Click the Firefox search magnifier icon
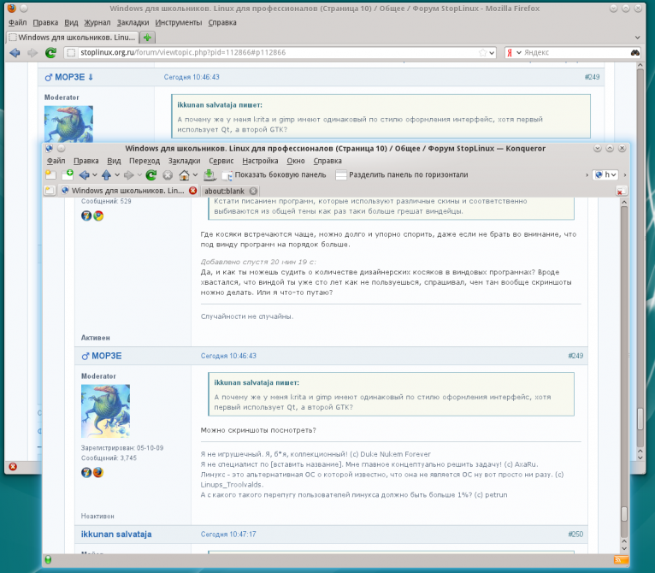This screenshot has width=655, height=573. (635, 53)
